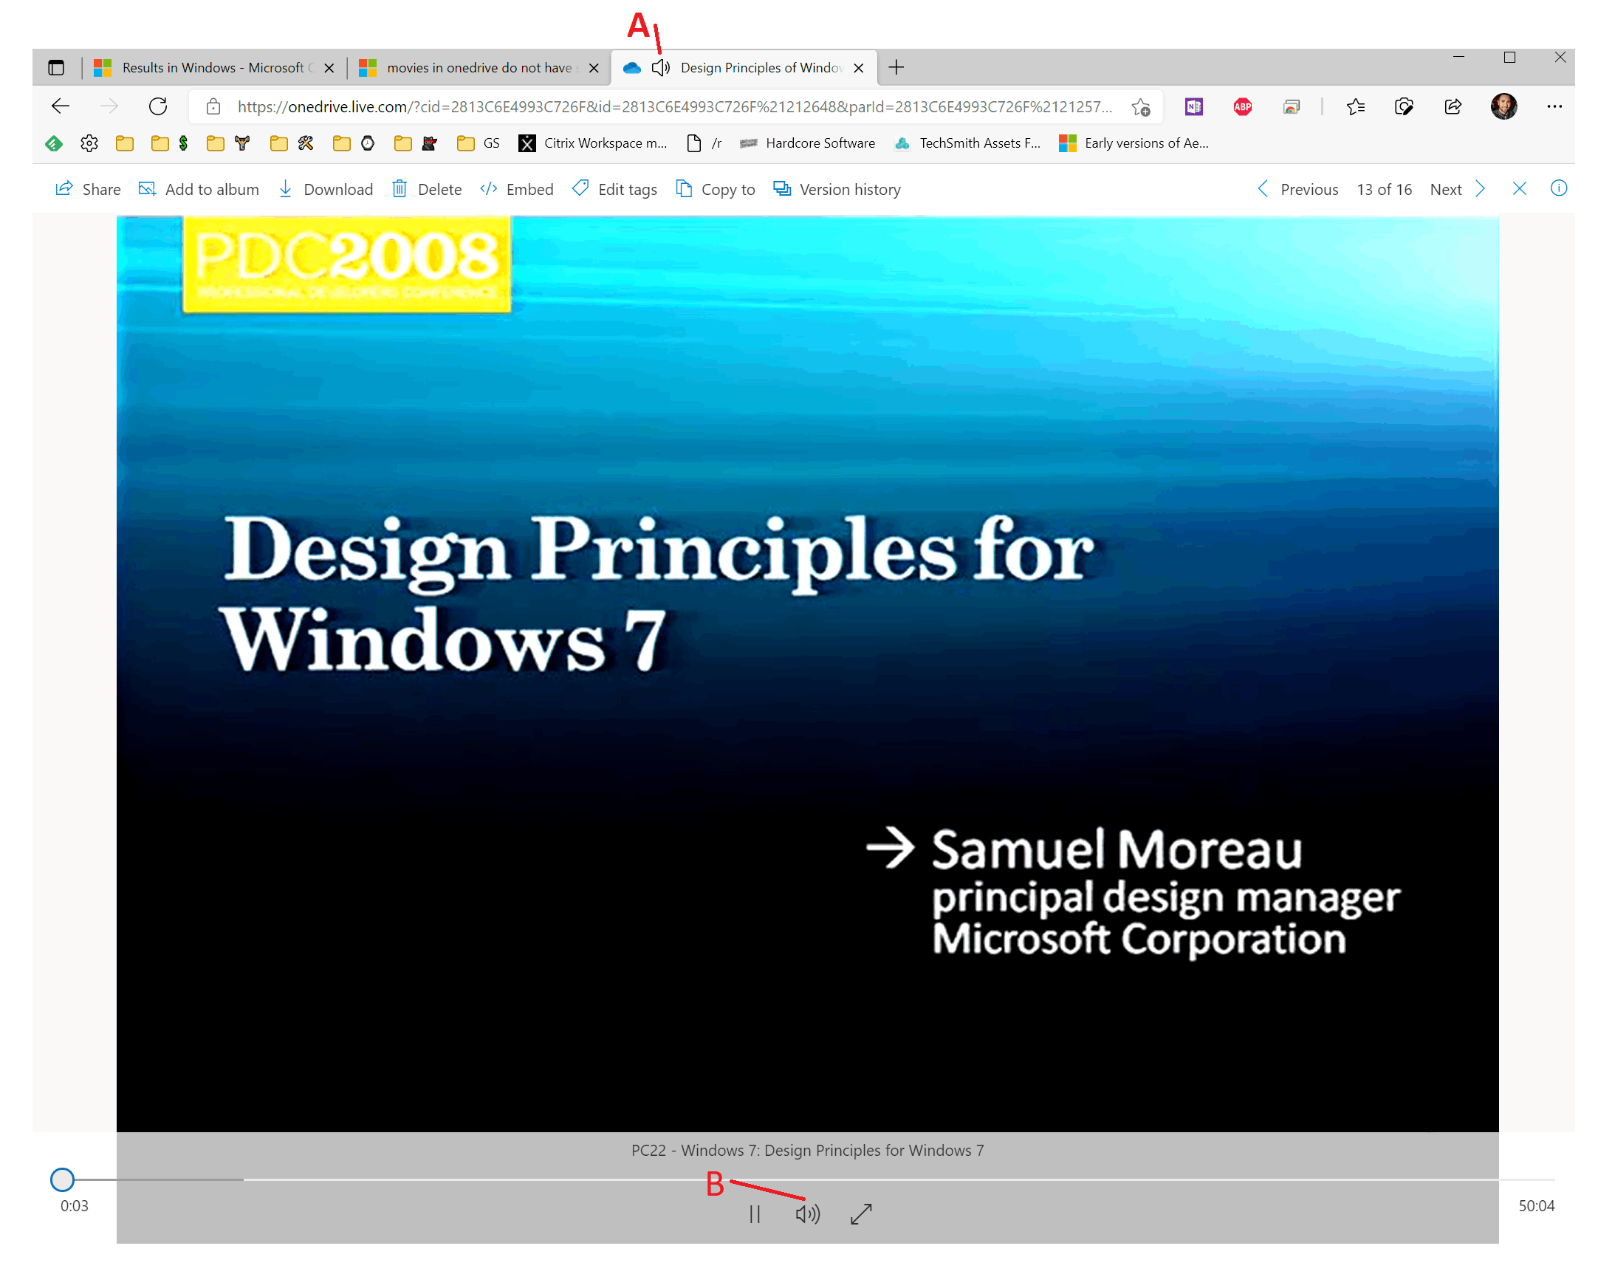Go to Previous item chevron

(1262, 189)
